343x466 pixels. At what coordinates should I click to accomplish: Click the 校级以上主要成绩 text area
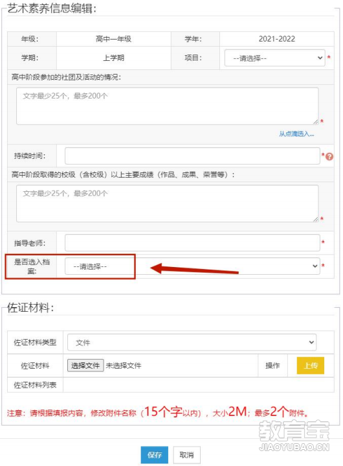point(168,204)
